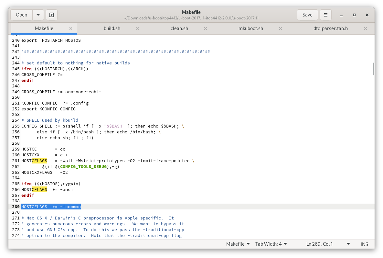Switch to the dtc-parser.tab.h tab
The image size is (383, 258).
[x=330, y=28]
